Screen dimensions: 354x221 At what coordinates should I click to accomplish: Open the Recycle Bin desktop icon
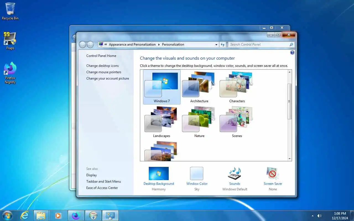coord(10,11)
